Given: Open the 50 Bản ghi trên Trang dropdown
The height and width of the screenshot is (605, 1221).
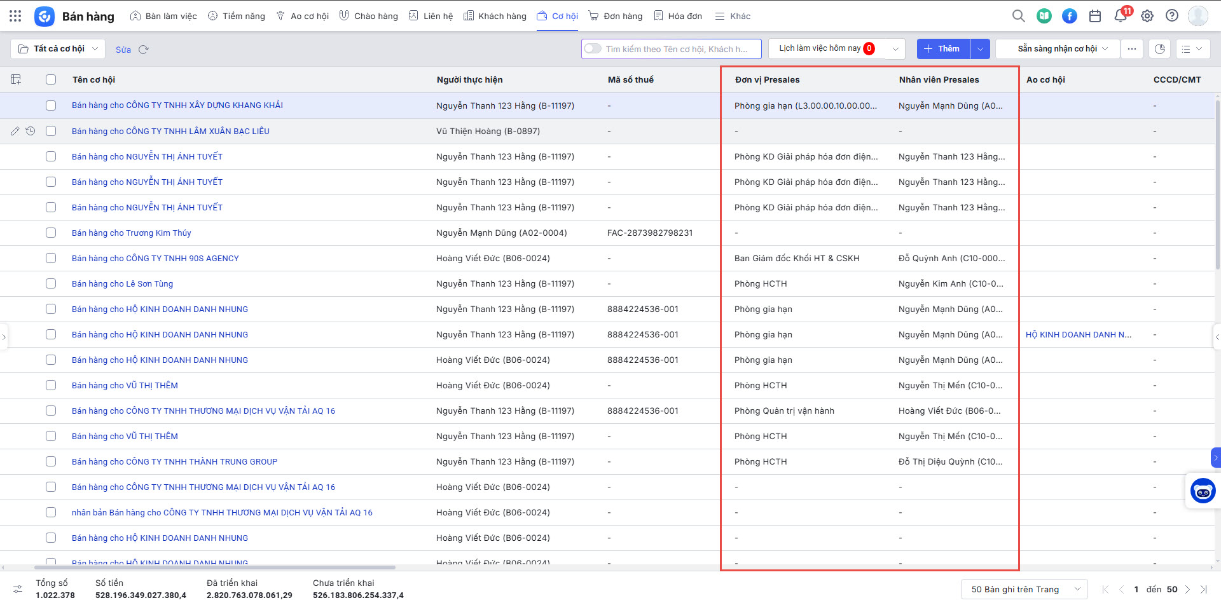Looking at the screenshot, I should pyautogui.click(x=1024, y=589).
